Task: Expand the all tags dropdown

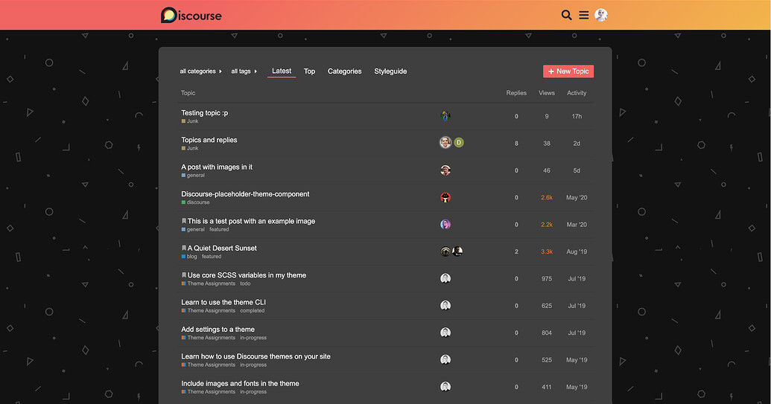Action: point(244,71)
